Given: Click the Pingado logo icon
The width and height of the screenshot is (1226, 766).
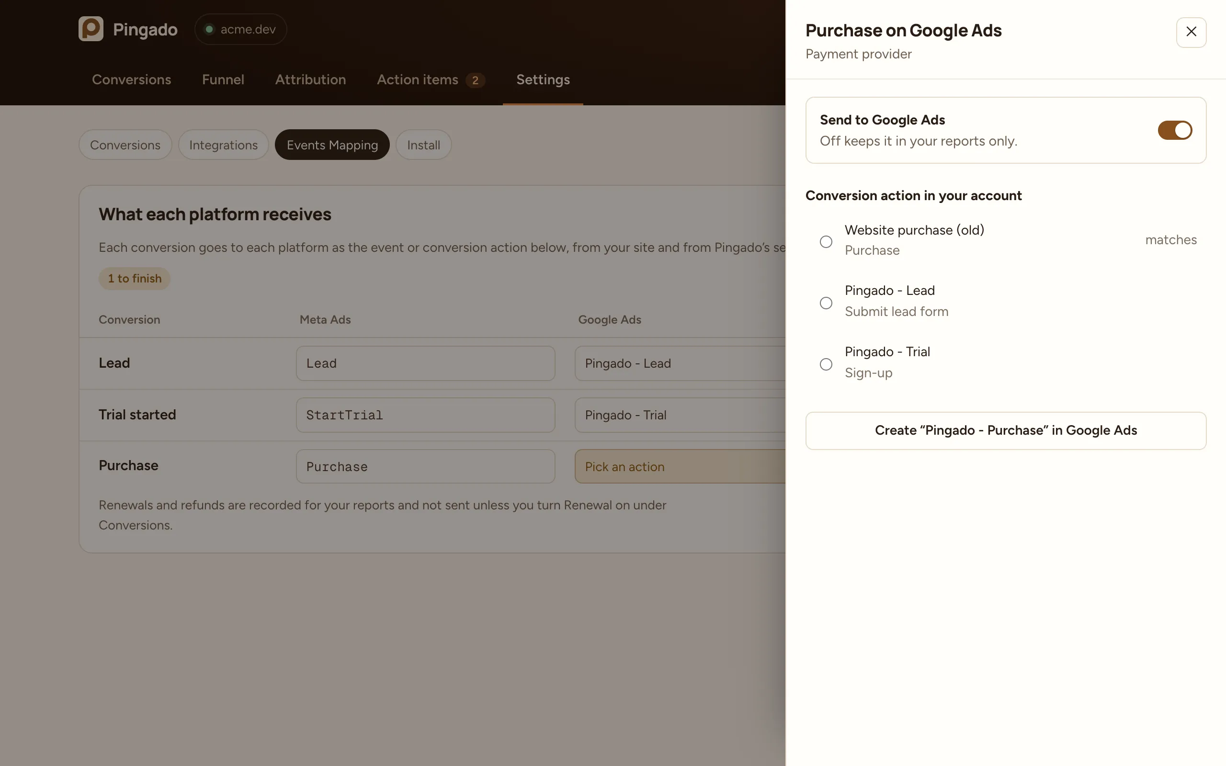Looking at the screenshot, I should point(91,29).
